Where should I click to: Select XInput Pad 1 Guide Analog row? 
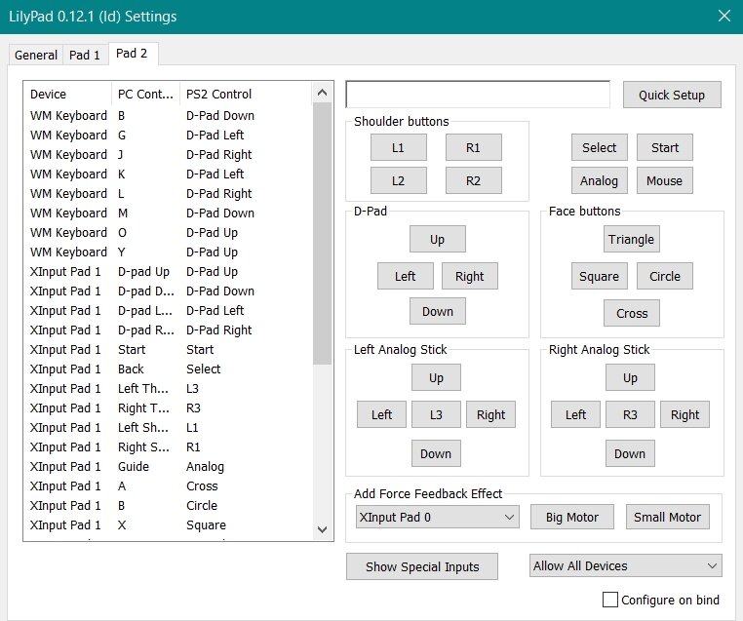click(169, 467)
